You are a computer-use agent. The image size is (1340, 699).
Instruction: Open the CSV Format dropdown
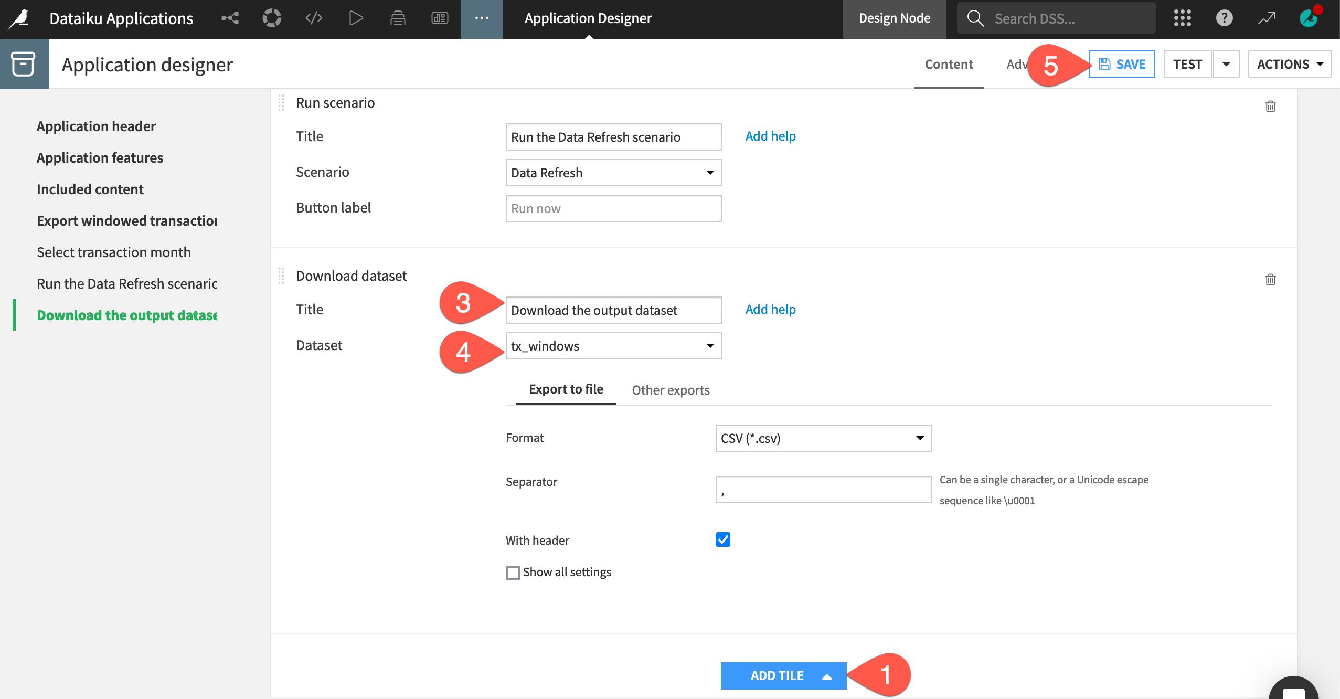[x=823, y=438]
